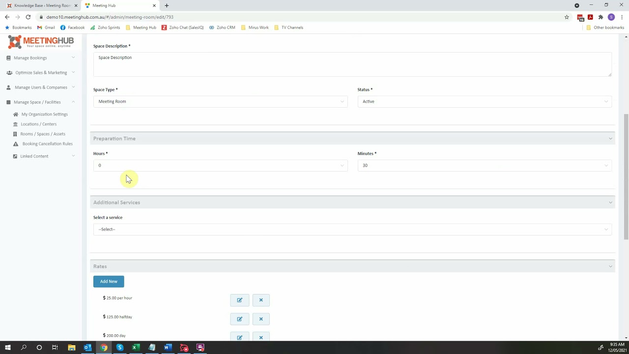Bookmark this page with star icon
629x354 pixels.
567,17
